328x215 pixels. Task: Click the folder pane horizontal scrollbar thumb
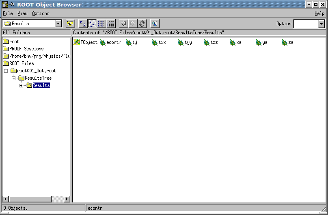[x=30, y=199]
